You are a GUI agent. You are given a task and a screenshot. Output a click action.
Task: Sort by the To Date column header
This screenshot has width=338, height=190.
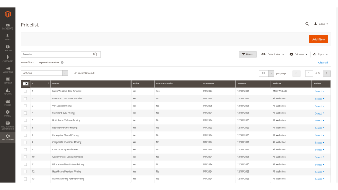[x=253, y=83]
